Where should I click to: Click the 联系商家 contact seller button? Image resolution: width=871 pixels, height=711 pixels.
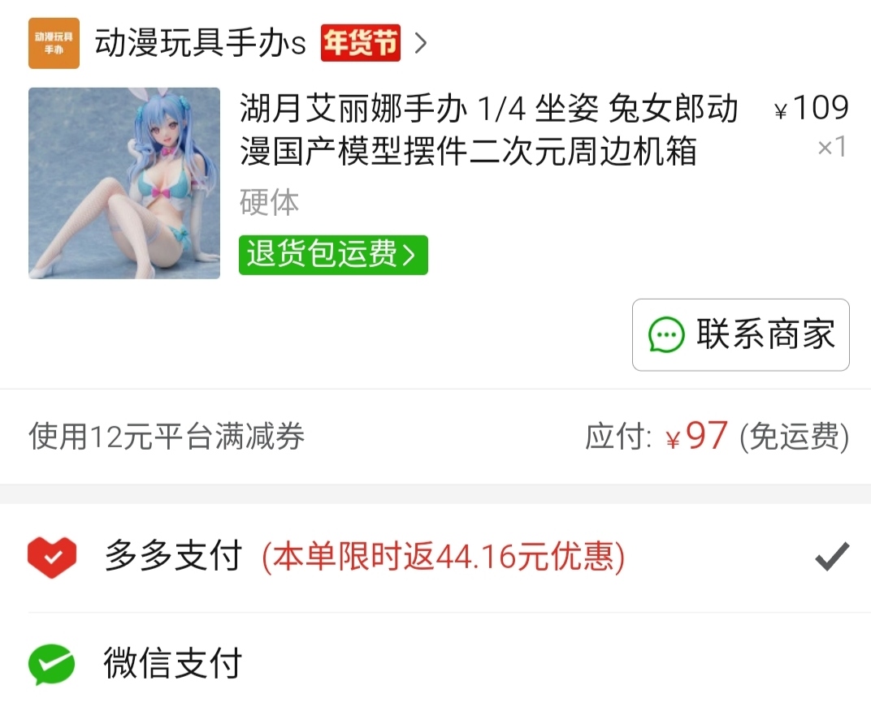pos(740,334)
